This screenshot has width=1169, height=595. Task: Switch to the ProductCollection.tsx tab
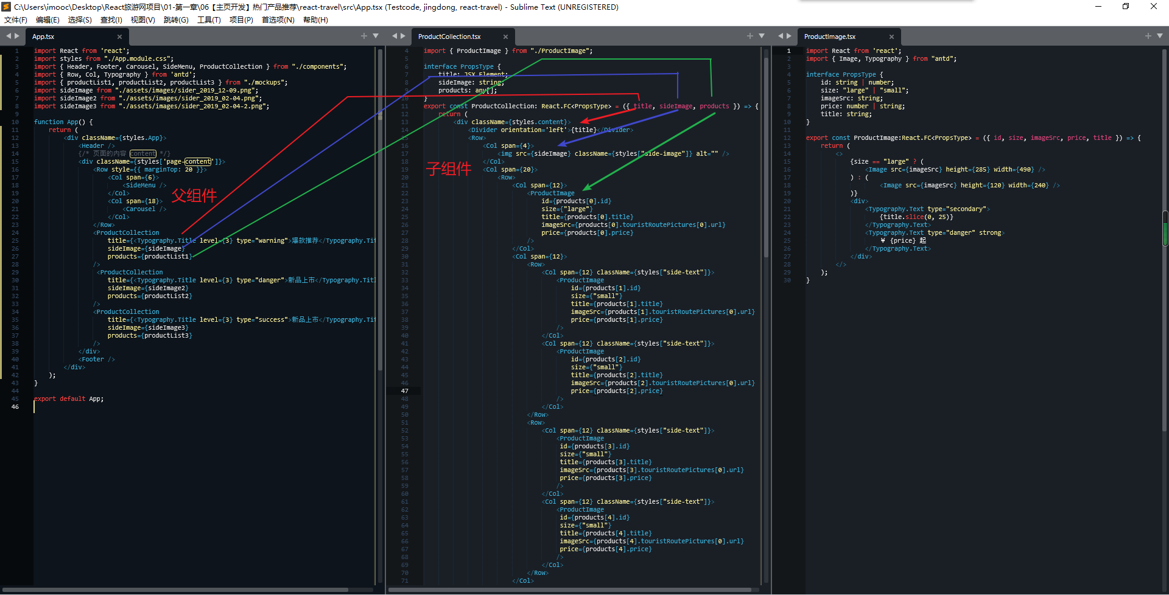point(449,37)
